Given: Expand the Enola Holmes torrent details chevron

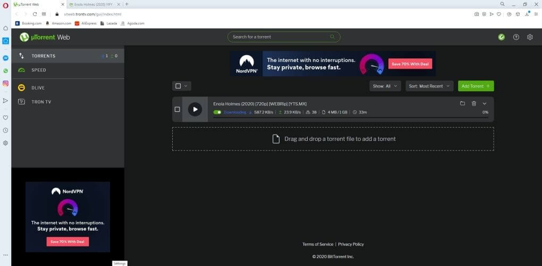Looking at the screenshot, I should coord(484,103).
